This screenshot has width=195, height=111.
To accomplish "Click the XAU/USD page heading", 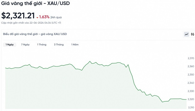I will (x=36, y=4).
